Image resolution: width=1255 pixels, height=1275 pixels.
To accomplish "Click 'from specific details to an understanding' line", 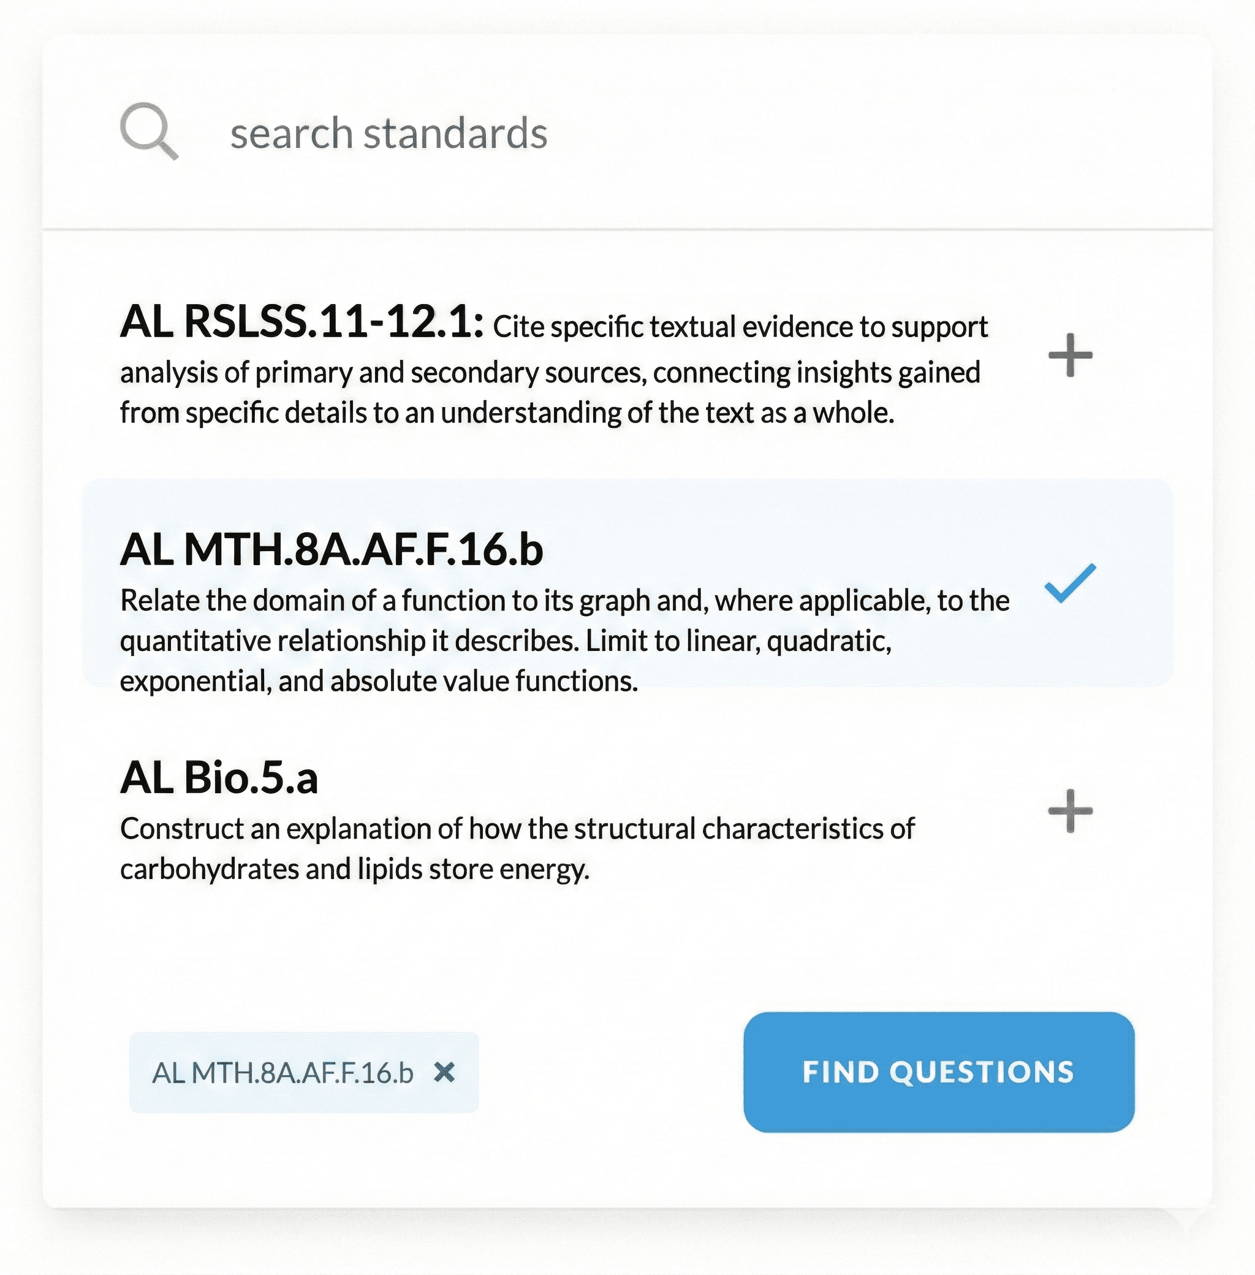I will point(506,413).
